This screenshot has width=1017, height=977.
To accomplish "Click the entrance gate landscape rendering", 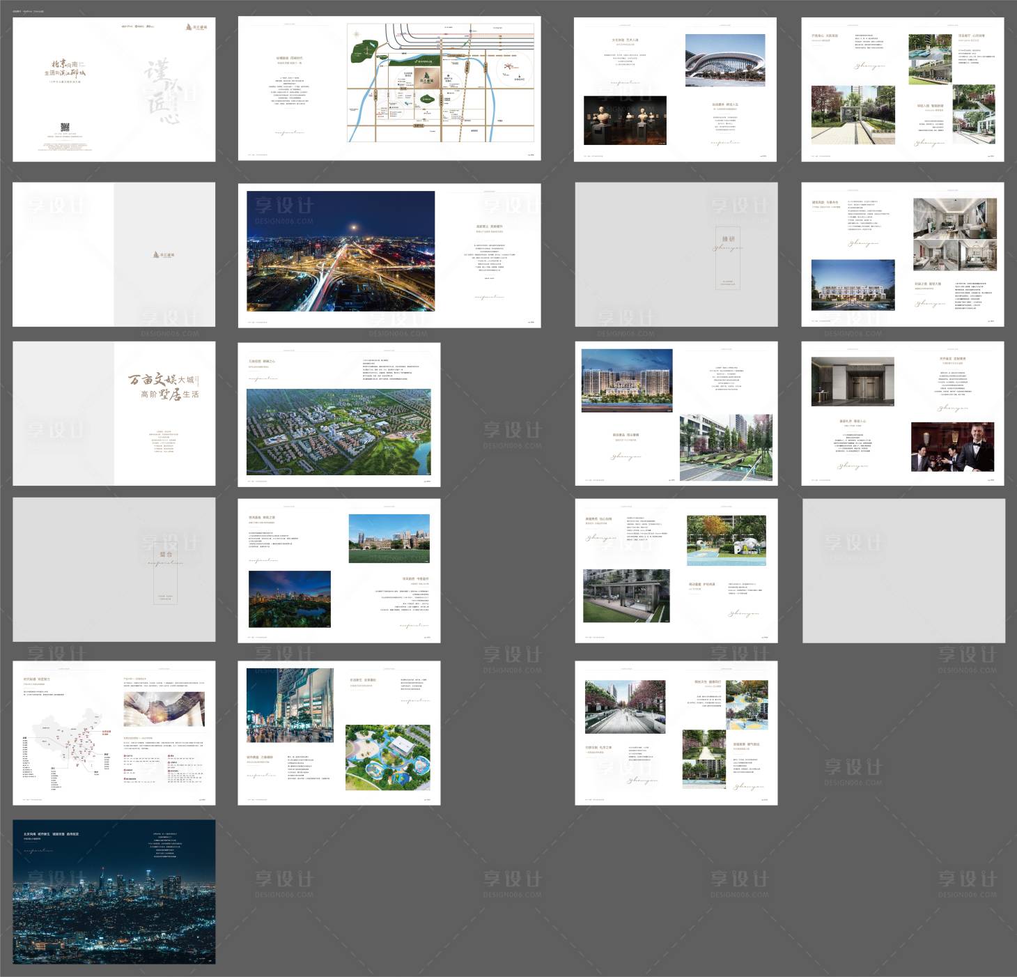I will [x=853, y=116].
